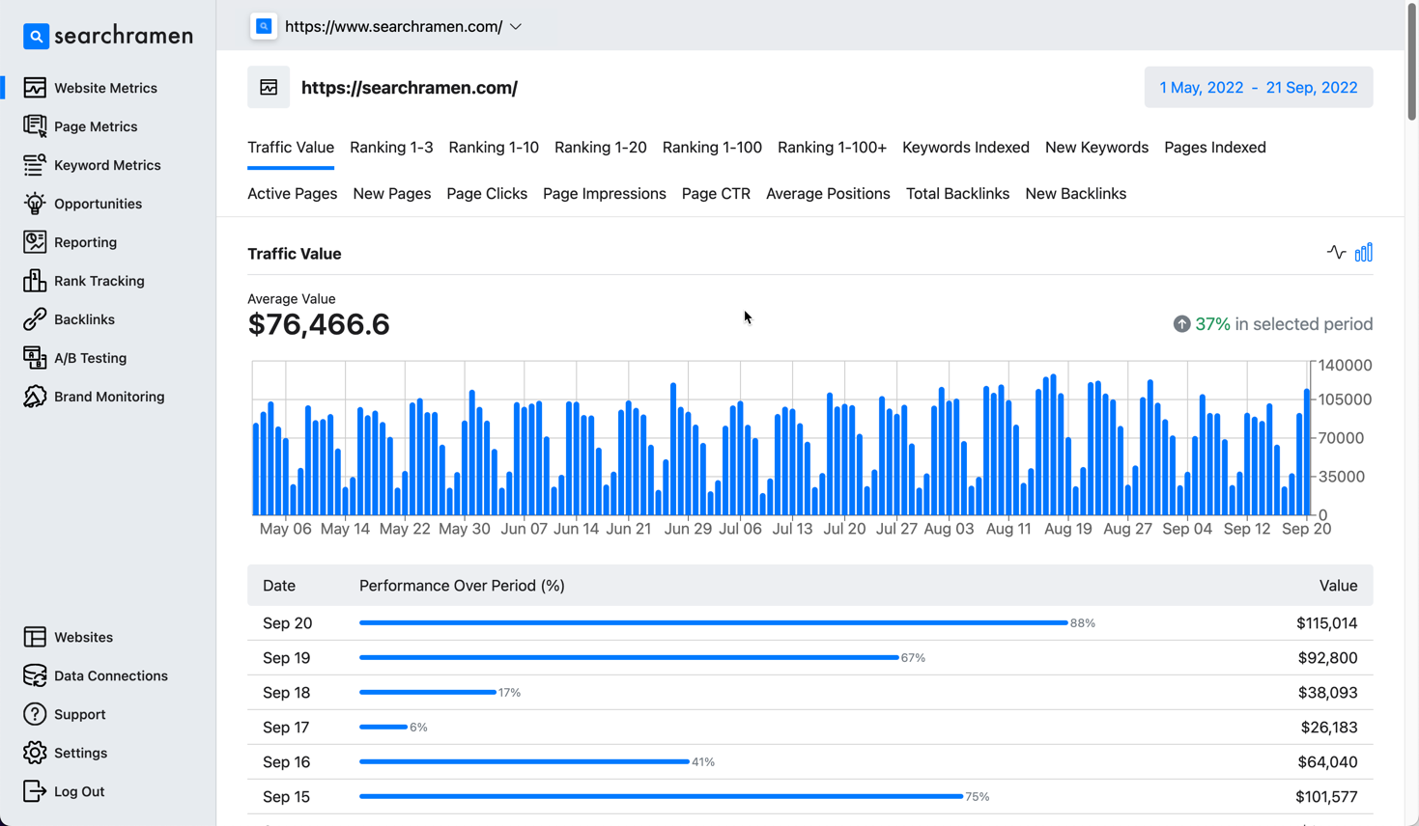Open the Opportunities lightbulb icon
Image resolution: width=1419 pixels, height=826 pixels.
point(35,204)
